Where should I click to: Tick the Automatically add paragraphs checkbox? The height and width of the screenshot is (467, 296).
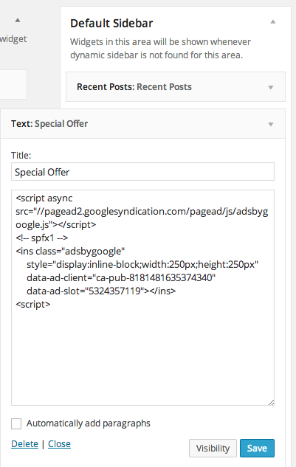click(x=16, y=423)
